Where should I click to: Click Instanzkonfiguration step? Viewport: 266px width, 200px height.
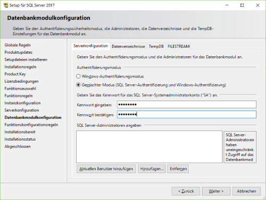coord(22,103)
